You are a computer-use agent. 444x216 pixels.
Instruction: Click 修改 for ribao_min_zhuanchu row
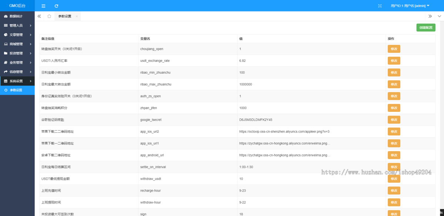(x=394, y=73)
